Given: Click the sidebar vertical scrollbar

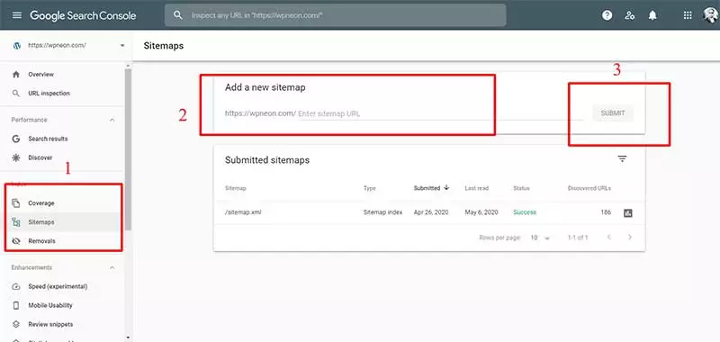Looking at the screenshot, I should point(128,149).
